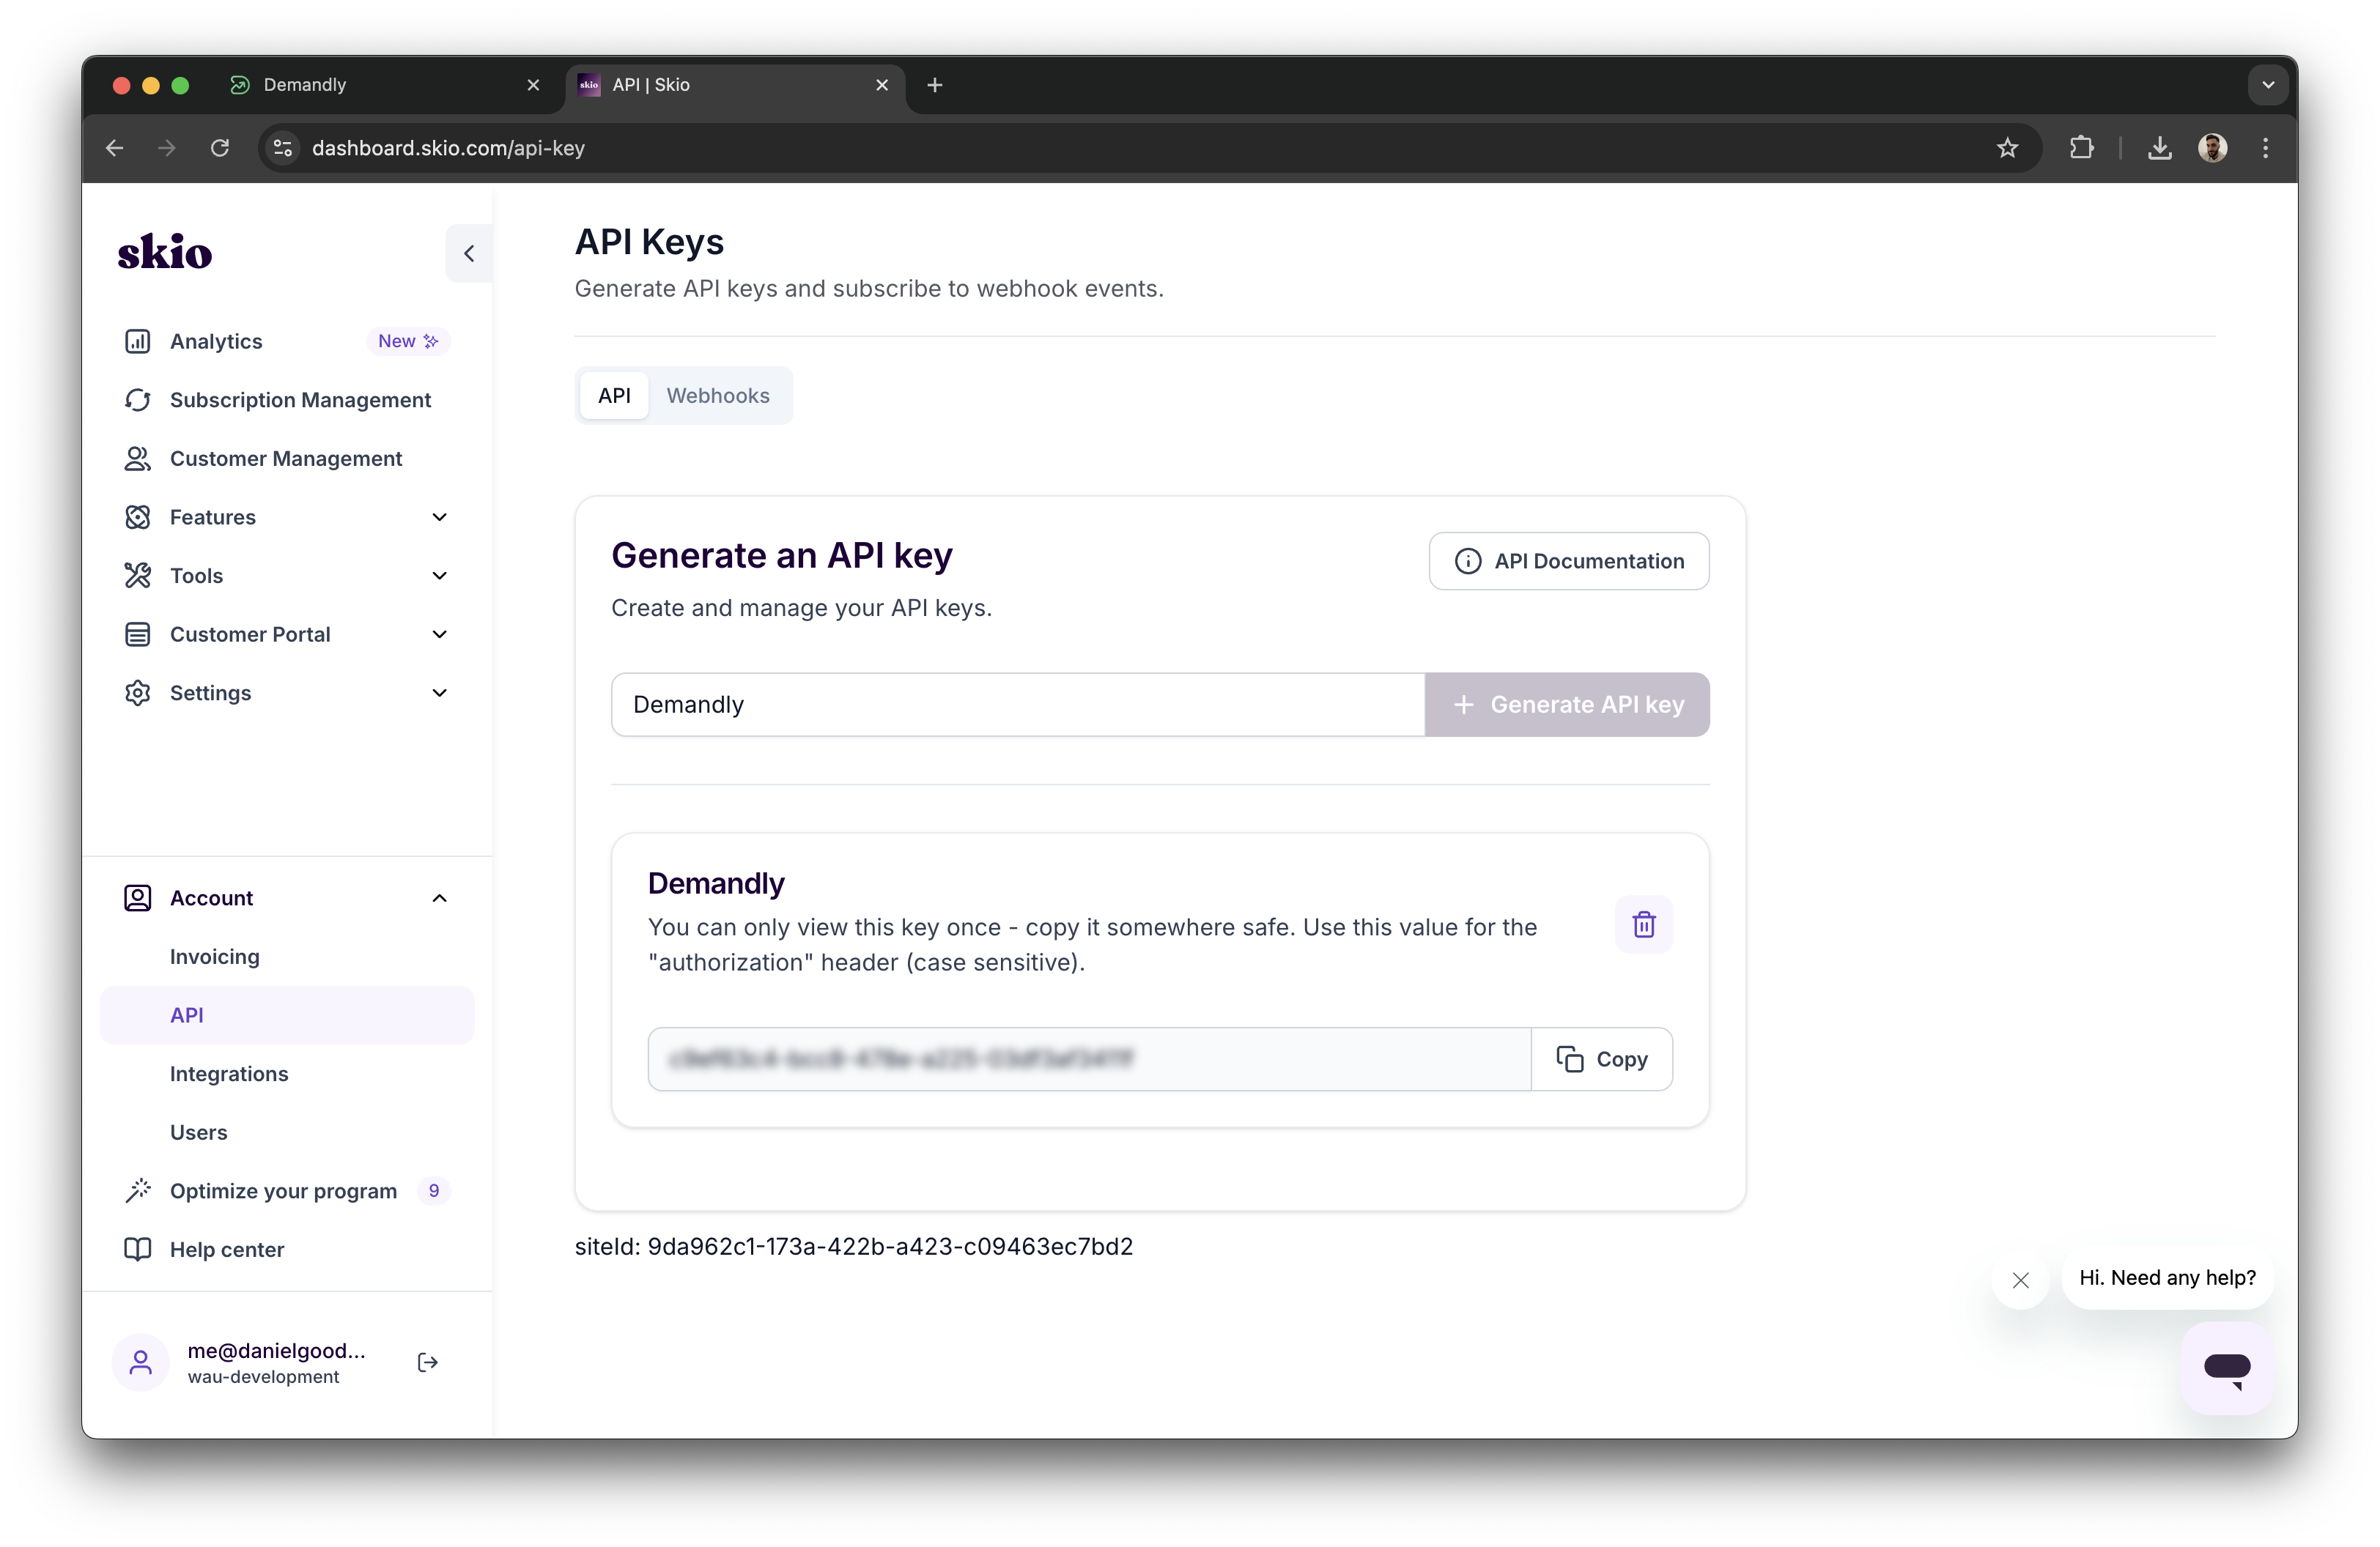
Task: Select the Analytics bar chart icon
Action: pyautogui.click(x=138, y=341)
